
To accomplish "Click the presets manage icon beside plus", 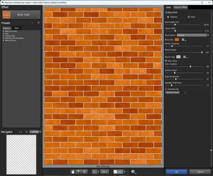I will coord(38,23).
